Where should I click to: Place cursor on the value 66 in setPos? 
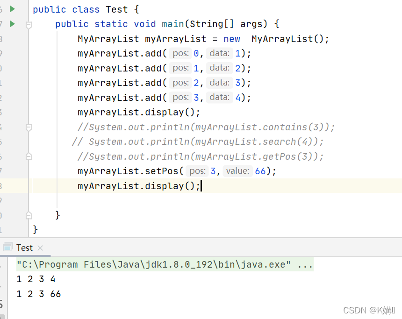point(260,171)
